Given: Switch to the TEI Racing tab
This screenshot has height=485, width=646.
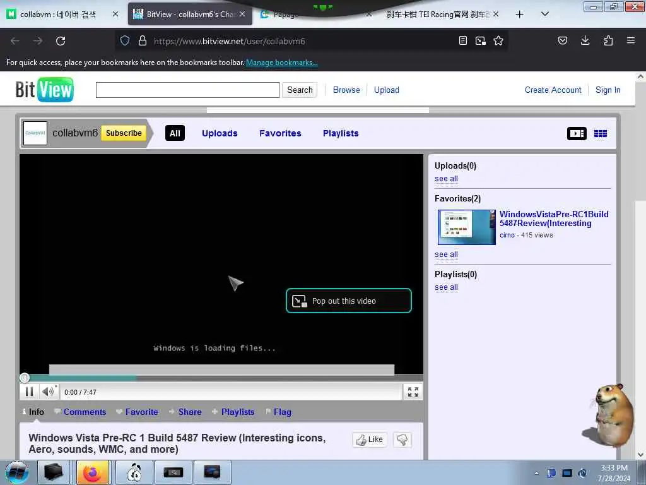Looking at the screenshot, I should tap(437, 15).
